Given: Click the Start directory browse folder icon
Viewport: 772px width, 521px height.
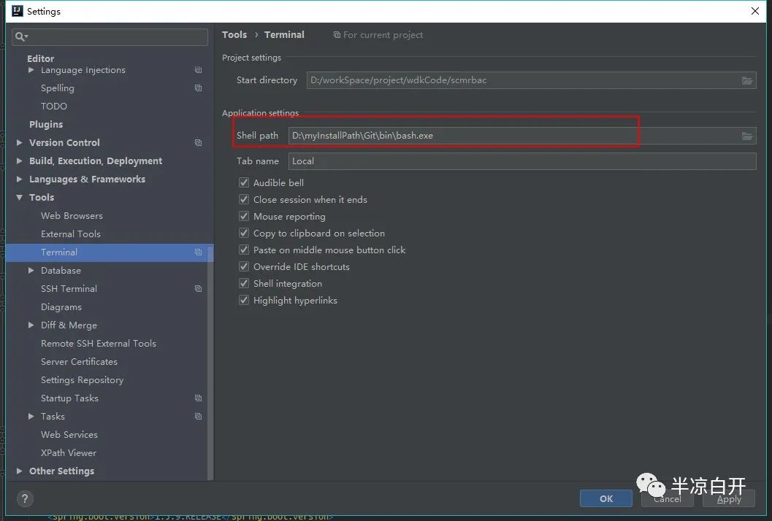Looking at the screenshot, I should [x=747, y=81].
